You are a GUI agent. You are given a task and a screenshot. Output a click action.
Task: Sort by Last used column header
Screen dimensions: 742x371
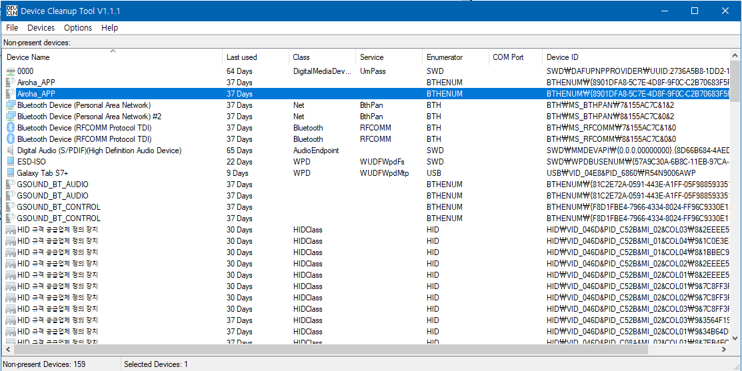click(x=255, y=57)
